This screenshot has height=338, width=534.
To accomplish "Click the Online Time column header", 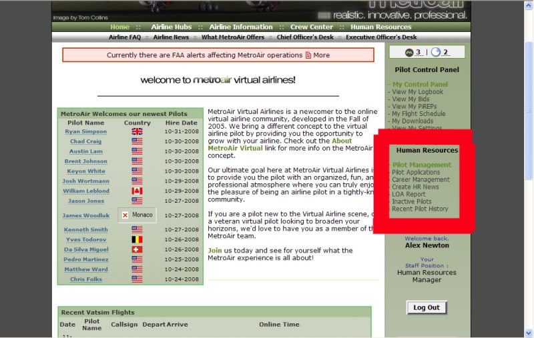I will coord(279,325).
